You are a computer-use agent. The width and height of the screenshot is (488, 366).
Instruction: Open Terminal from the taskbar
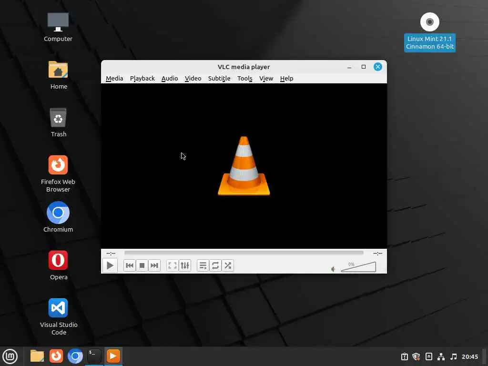click(x=94, y=356)
